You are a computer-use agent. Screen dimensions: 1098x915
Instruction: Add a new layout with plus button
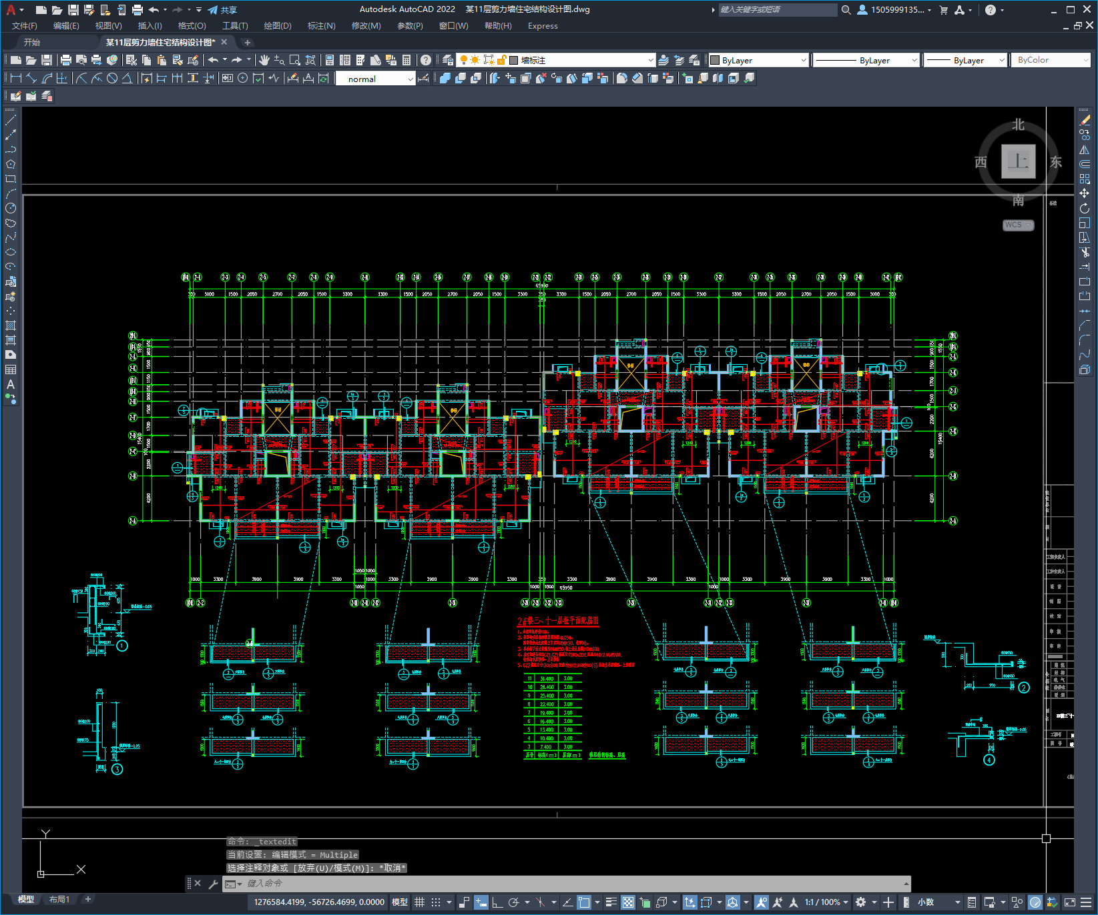(x=87, y=900)
